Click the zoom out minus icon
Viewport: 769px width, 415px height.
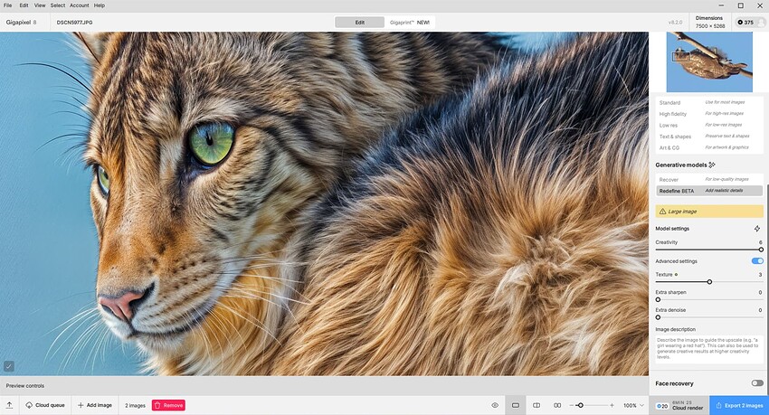[x=570, y=405]
